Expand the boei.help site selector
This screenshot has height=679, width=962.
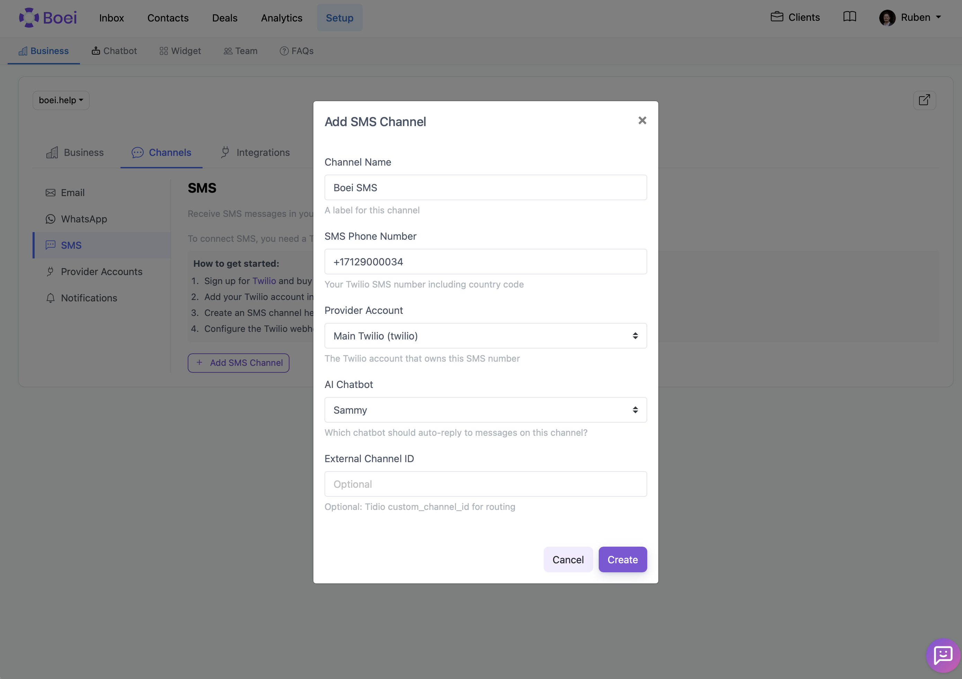point(61,100)
